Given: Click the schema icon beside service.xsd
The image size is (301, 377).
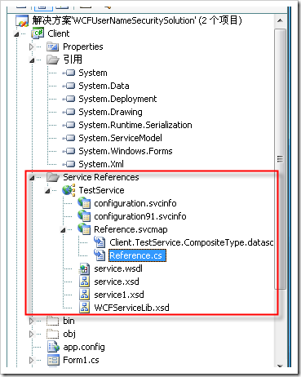Looking at the screenshot, I should (84, 282).
